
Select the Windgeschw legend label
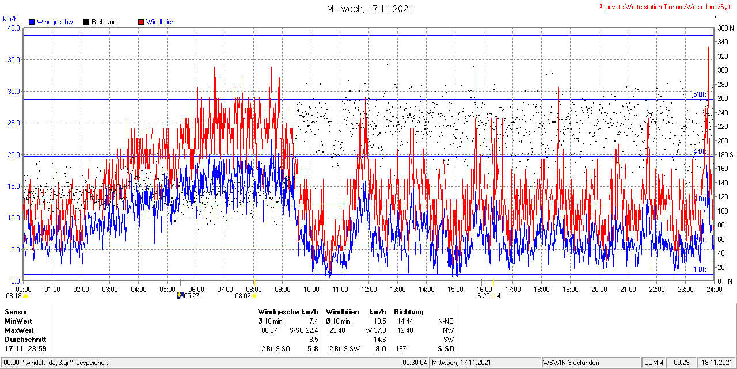(55, 22)
